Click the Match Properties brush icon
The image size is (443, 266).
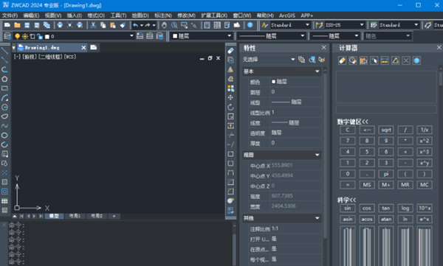pos(123,25)
